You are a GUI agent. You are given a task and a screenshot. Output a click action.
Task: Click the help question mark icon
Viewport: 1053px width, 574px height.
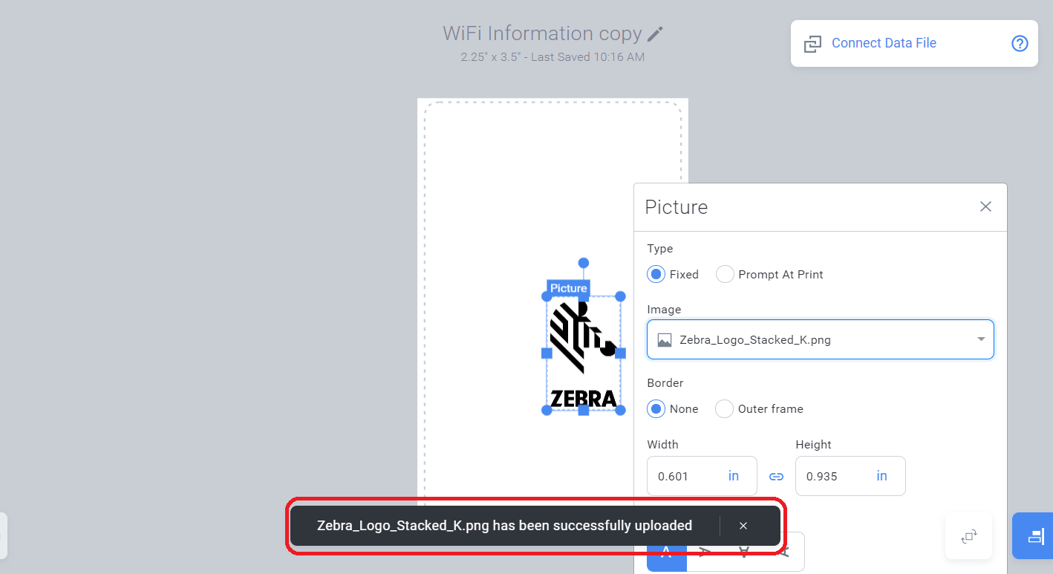[x=1020, y=43]
